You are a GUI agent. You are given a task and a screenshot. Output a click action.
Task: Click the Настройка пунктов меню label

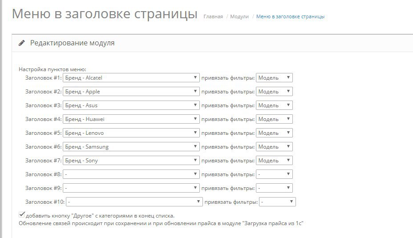53,69
